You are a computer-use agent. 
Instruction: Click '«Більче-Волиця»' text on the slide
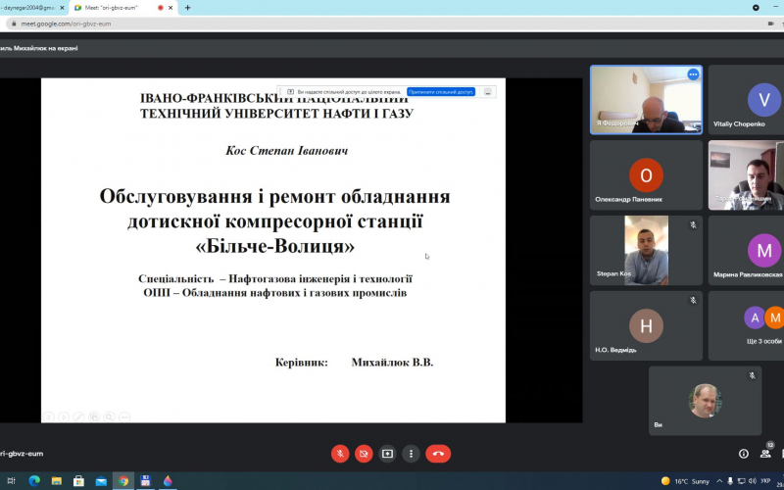point(275,247)
